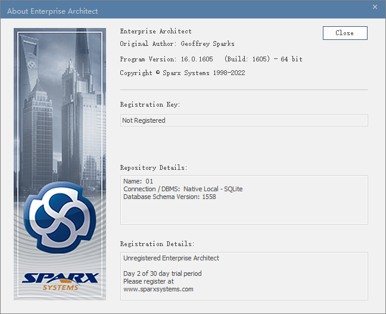Click the 'Repository Details:' label
The width and height of the screenshot is (386, 314).
pos(154,167)
